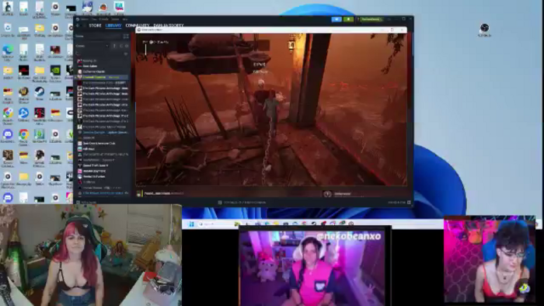Open the blue announcements megaphone button
The image size is (544, 306).
click(x=337, y=19)
